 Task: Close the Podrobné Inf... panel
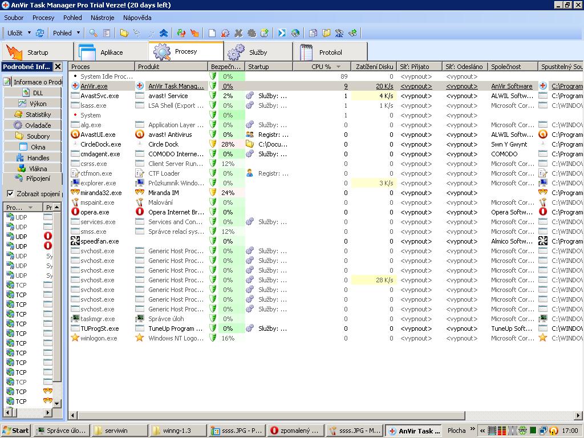[58, 67]
